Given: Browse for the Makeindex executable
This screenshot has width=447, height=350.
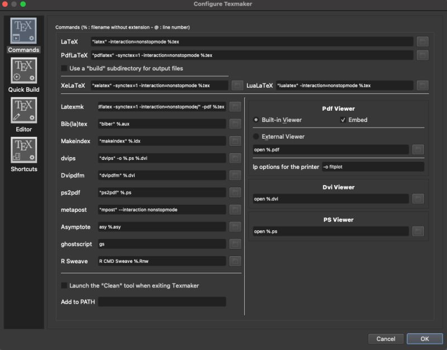Looking at the screenshot, I should [x=235, y=141].
